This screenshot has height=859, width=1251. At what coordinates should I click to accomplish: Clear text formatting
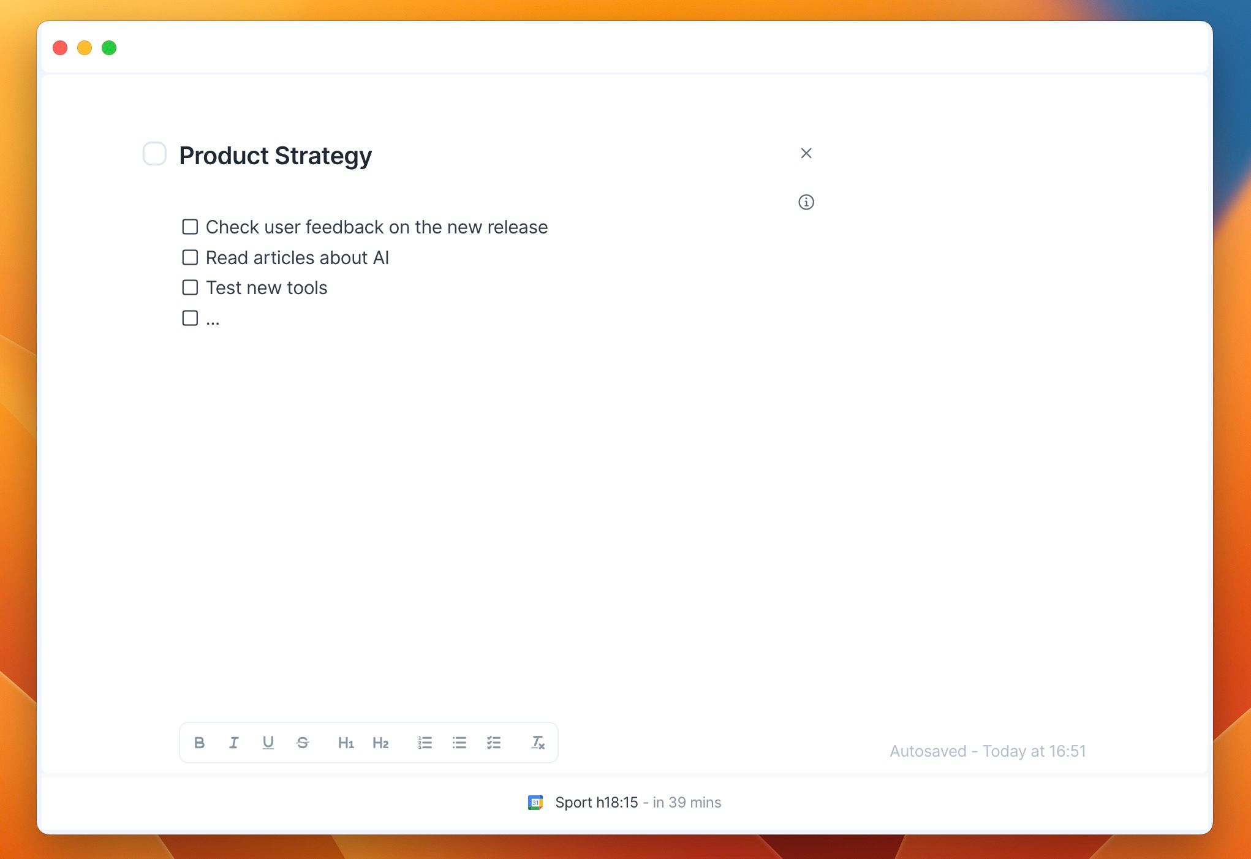click(537, 743)
